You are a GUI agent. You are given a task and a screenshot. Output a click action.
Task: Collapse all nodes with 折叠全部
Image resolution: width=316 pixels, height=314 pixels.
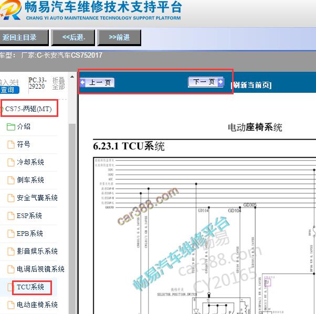(x=58, y=83)
